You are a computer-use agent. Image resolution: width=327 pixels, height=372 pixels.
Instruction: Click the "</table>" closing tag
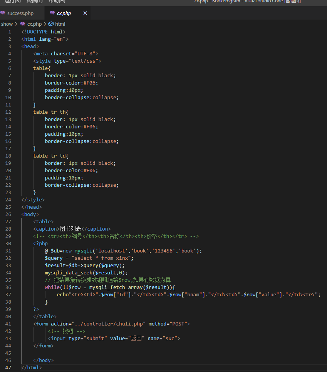[45, 317]
